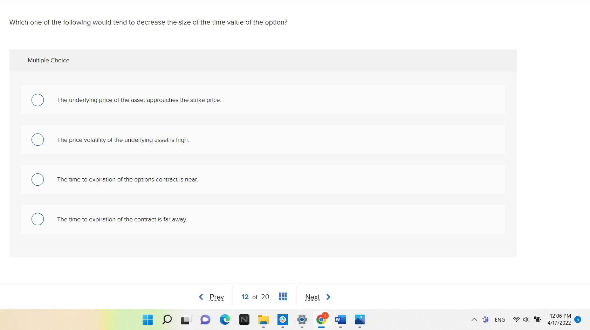Open the Photos app on taskbar
The height and width of the screenshot is (330, 590).
click(x=360, y=319)
